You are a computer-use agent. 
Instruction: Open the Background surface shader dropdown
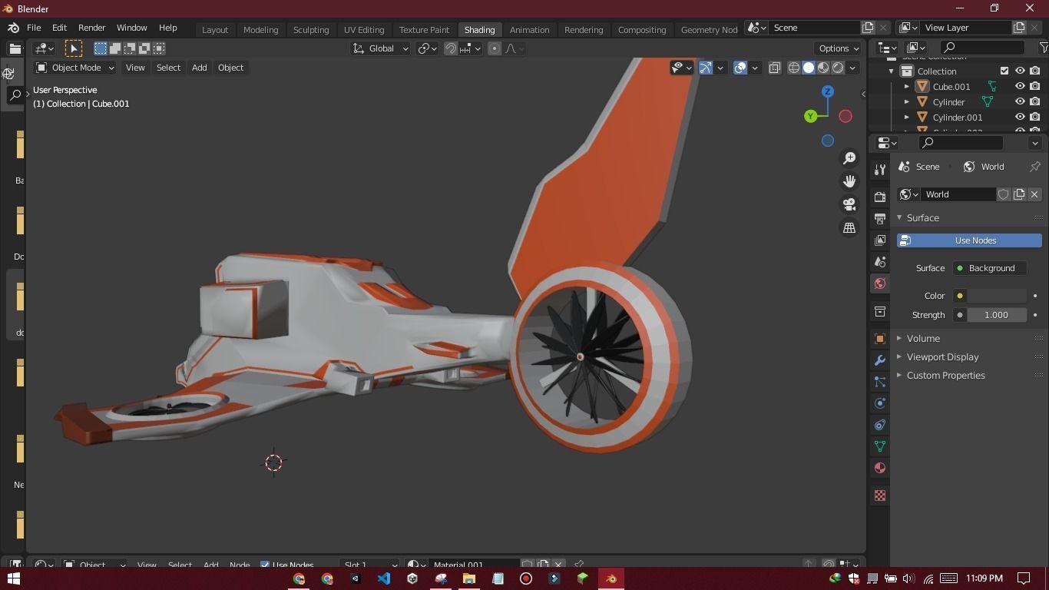tap(989, 268)
